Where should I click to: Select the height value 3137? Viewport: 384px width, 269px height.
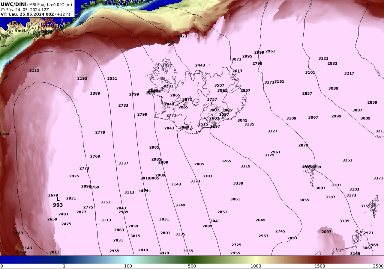tap(123, 163)
